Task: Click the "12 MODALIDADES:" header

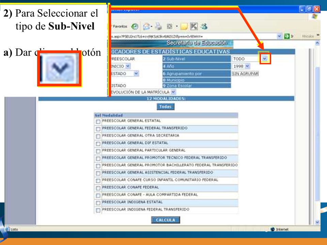Action: (166, 99)
